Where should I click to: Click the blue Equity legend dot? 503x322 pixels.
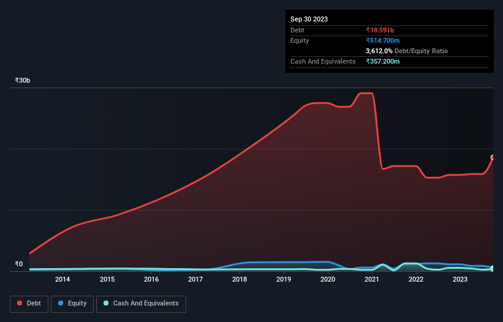click(61, 303)
